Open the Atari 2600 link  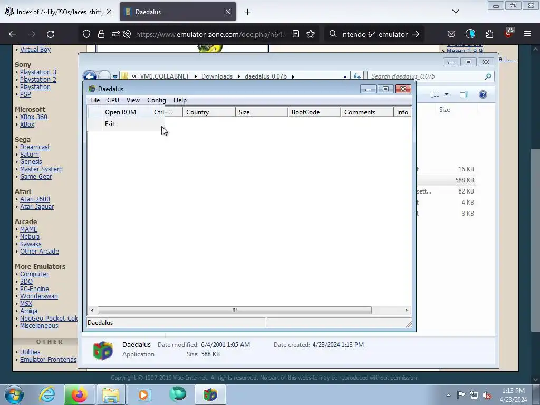35,199
